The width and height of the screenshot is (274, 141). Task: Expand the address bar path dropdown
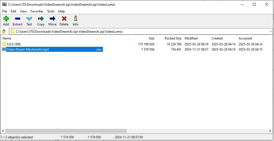click(x=270, y=32)
